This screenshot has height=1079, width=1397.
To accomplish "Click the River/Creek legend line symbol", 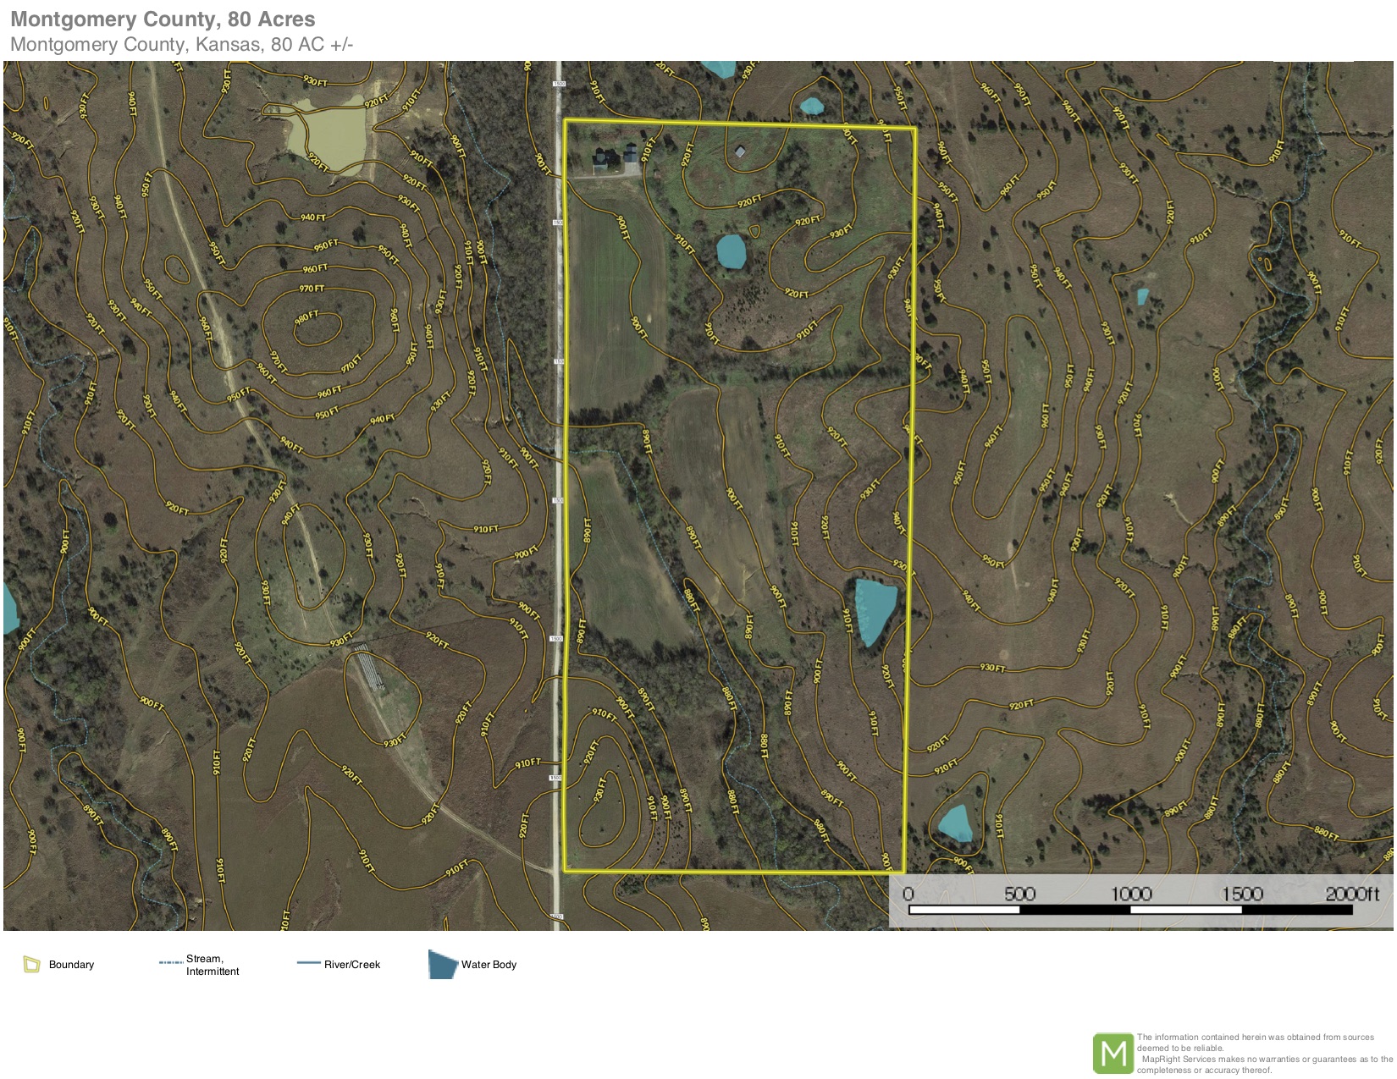I will [308, 963].
